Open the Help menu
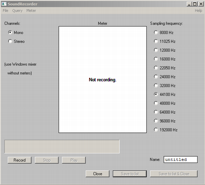Viewport: 205px width, 185px height. [198, 11]
